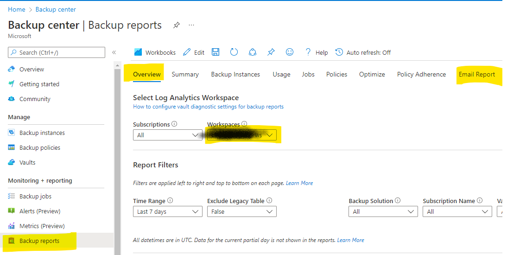Screen dimensions: 507x255
Task: Open more options ellipsis by title
Action: coord(191,25)
